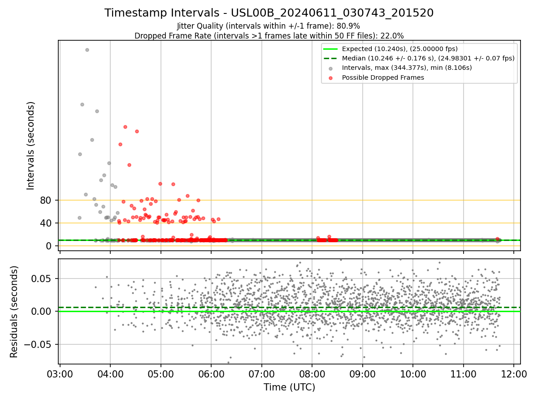The width and height of the screenshot is (538, 403).
Task: Click legend entry 'Intervals, max (344.377s), min (8.106s)'
Action: (407, 68)
